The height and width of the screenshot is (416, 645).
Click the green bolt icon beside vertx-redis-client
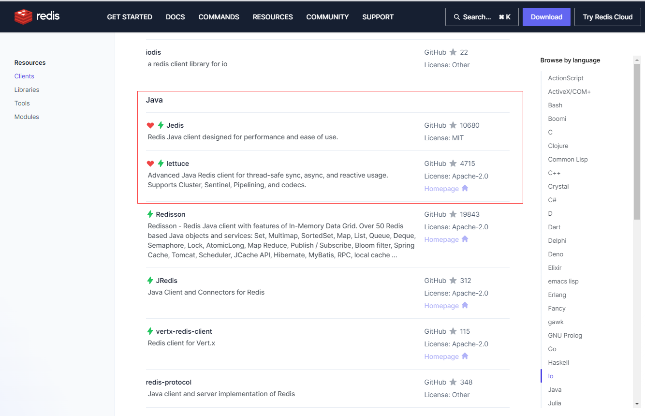click(150, 331)
